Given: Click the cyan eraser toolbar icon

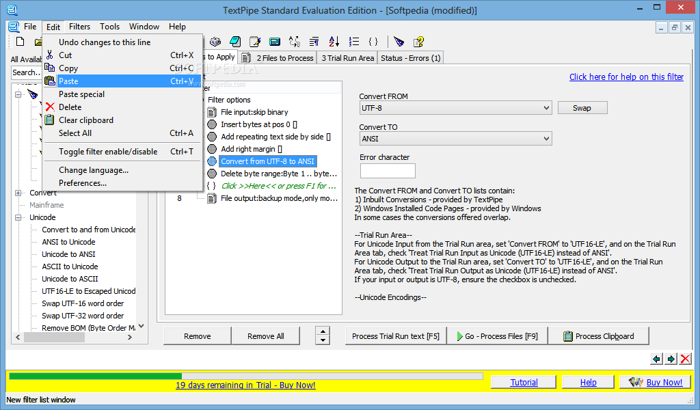Looking at the screenshot, I should click(x=235, y=42).
